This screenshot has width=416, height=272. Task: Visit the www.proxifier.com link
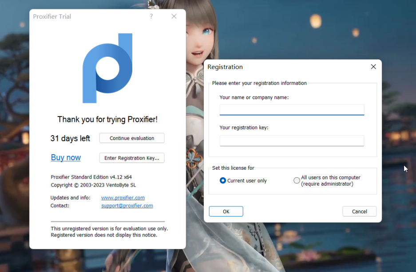click(123, 198)
